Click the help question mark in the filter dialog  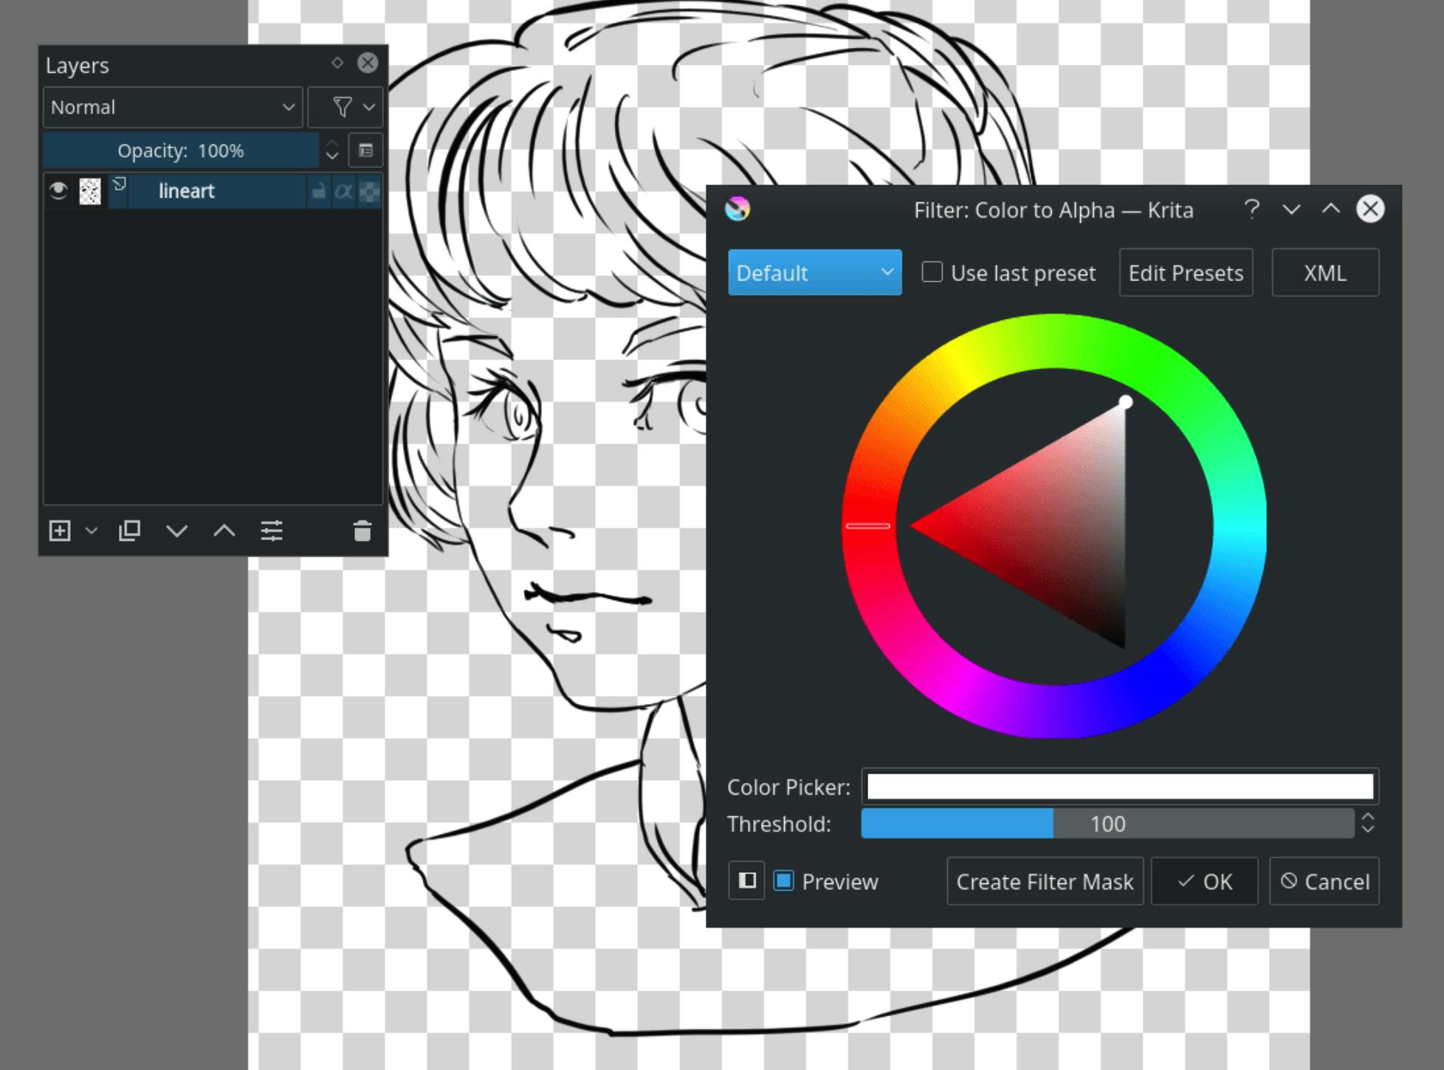pyautogui.click(x=1251, y=210)
